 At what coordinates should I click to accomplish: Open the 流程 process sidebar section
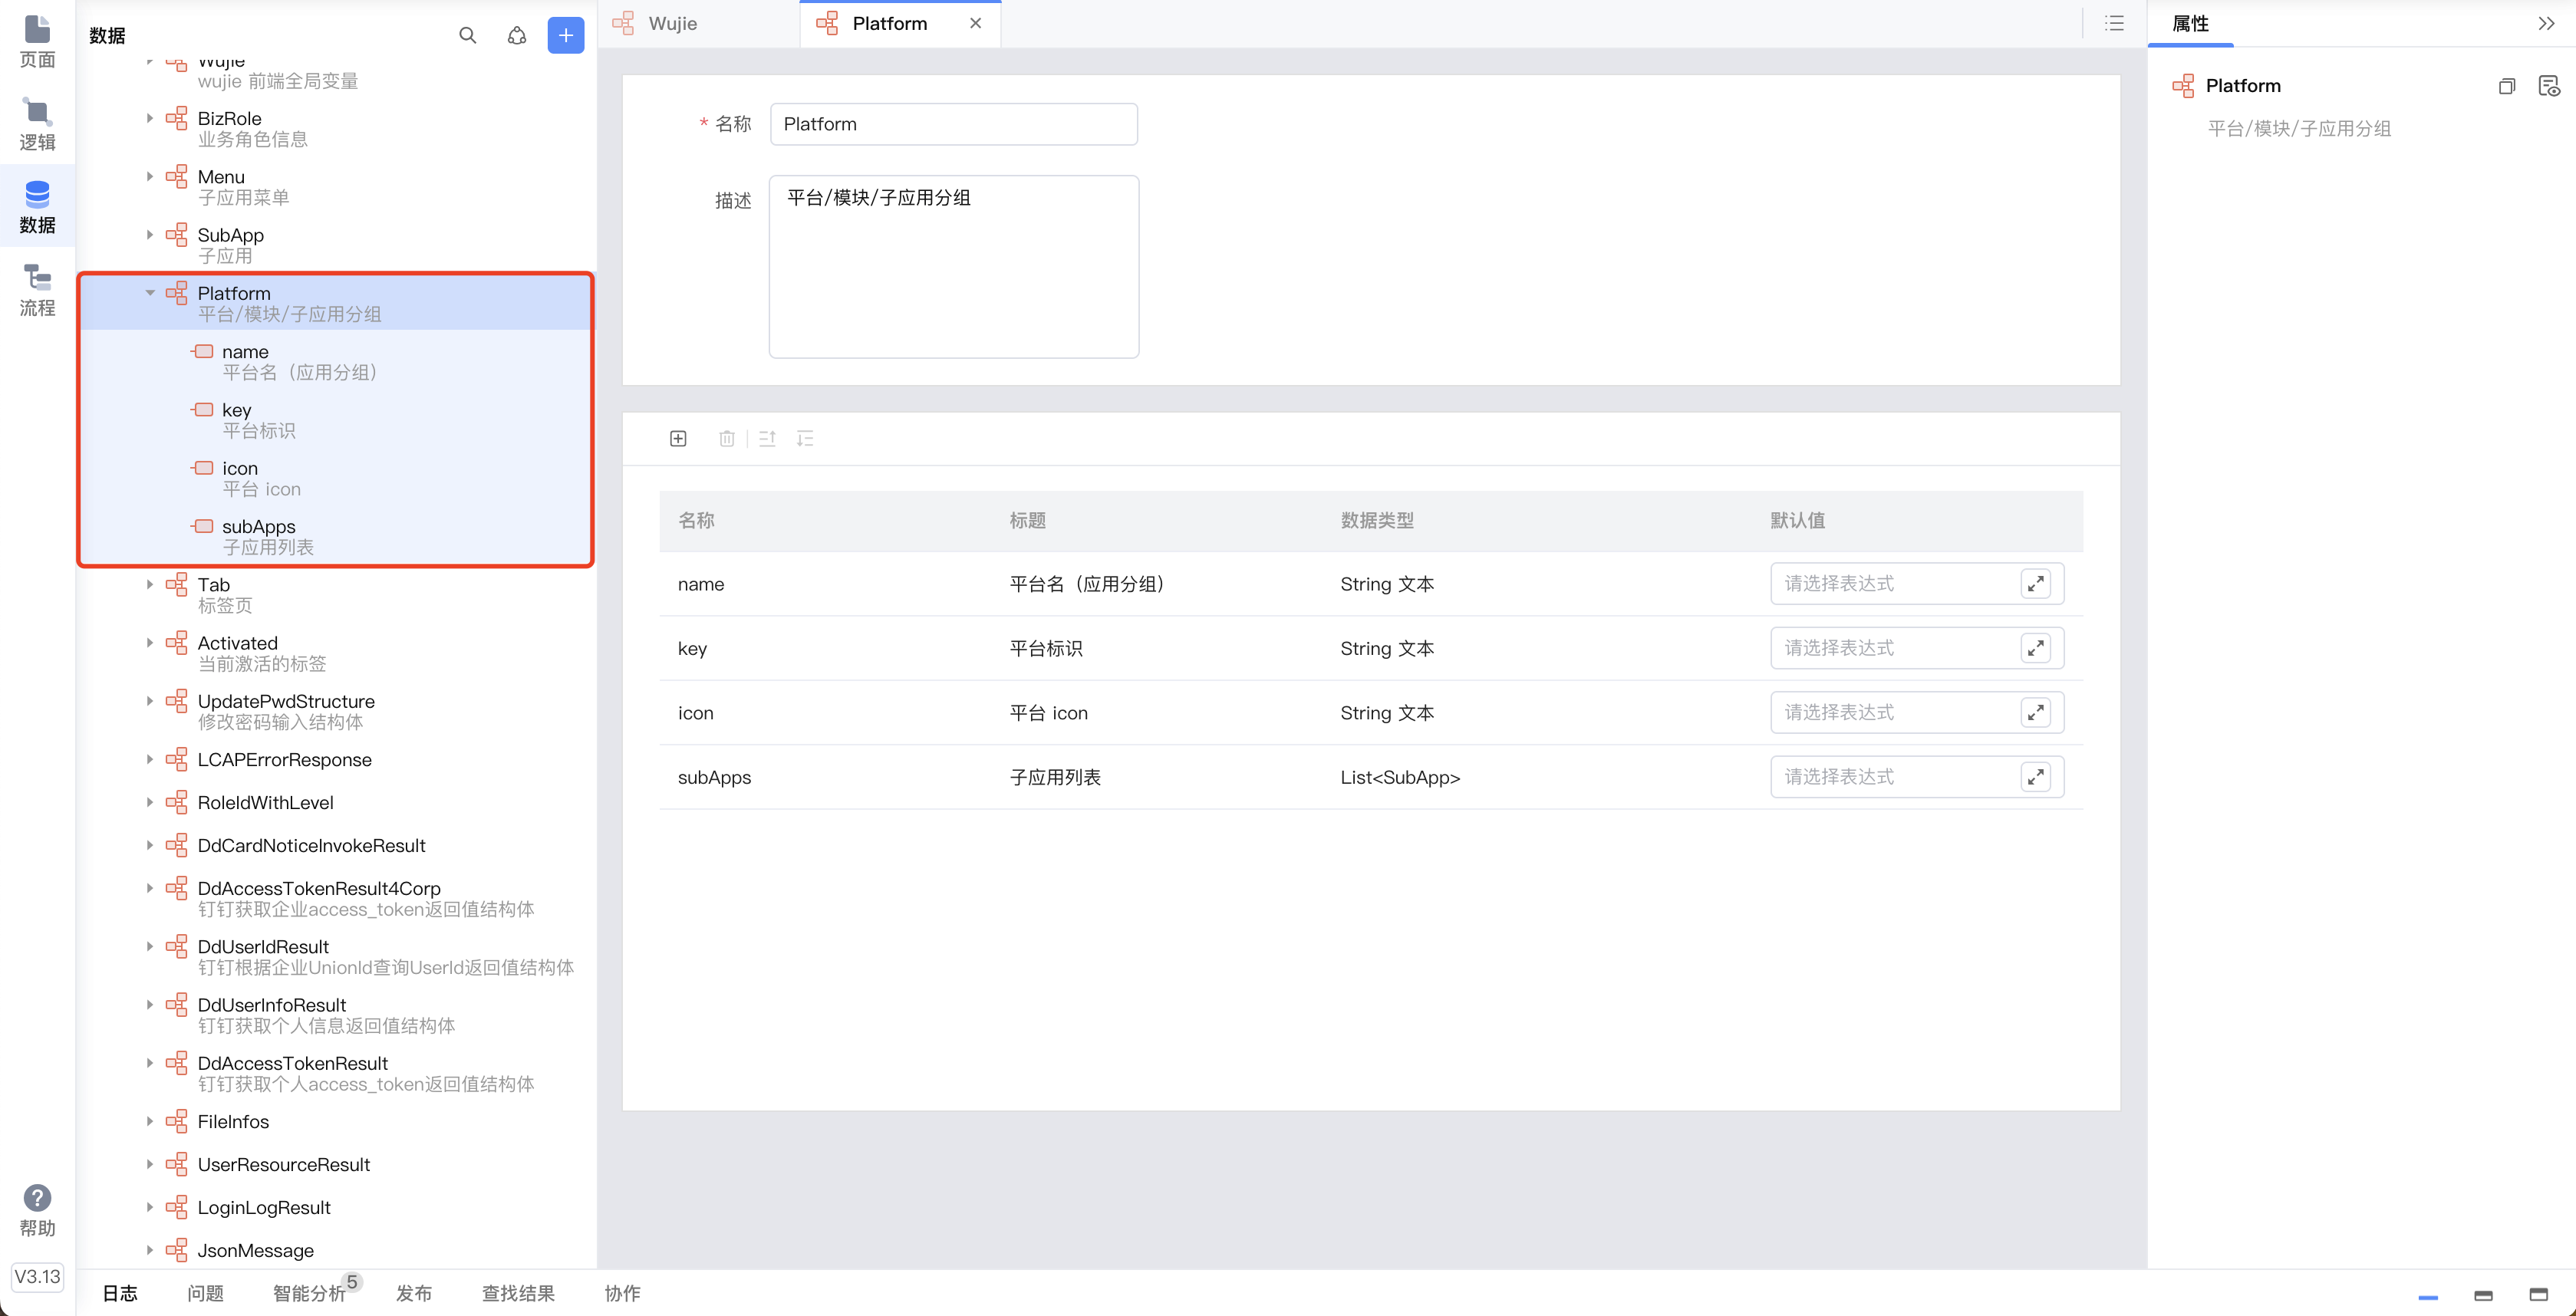tap(37, 290)
